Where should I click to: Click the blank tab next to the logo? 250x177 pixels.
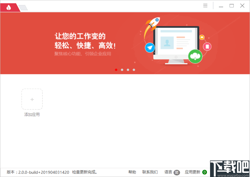tap(23, 7)
